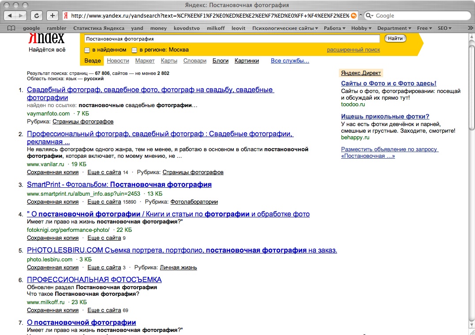475x335 pixels.
Task: Go forward with the right arrow button
Action: [21, 15]
